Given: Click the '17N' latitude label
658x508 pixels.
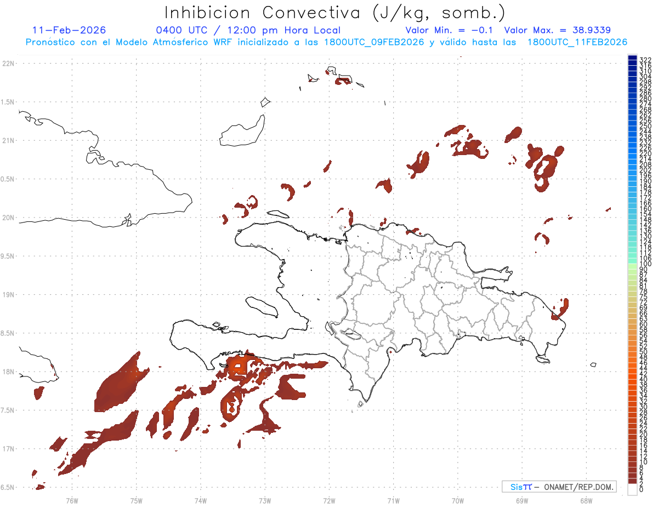Looking at the screenshot, I should coord(8,448).
